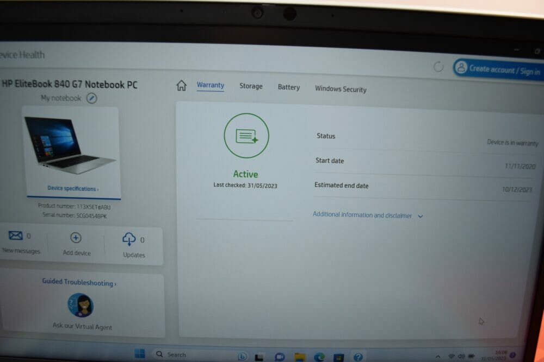Select the serial number text
The height and width of the screenshot is (362, 544).
(75, 215)
